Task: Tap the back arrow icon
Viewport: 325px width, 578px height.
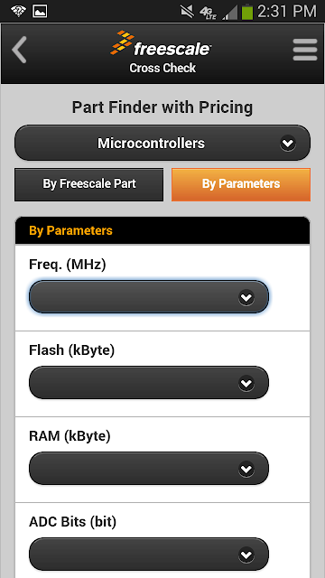Action: pos(19,50)
